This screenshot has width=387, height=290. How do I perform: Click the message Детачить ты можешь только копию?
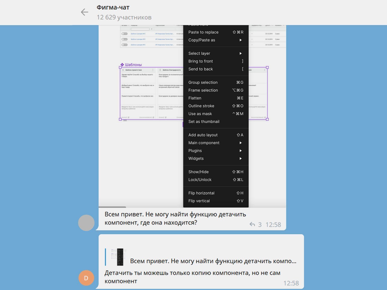(192, 277)
